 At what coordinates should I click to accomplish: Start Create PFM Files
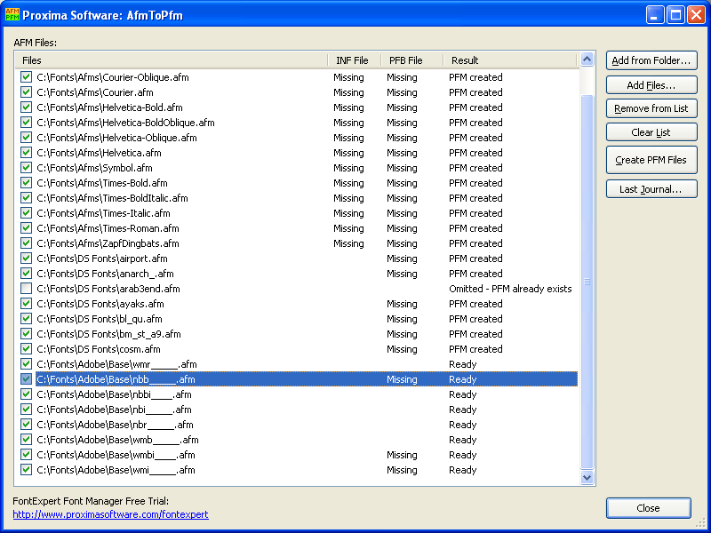tap(651, 160)
